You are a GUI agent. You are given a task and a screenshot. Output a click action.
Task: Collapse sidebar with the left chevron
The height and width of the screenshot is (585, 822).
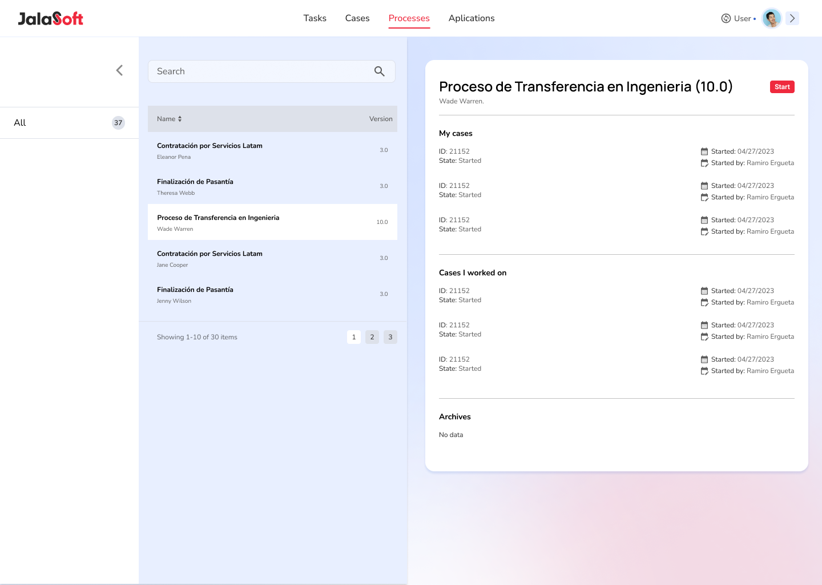[x=119, y=70]
